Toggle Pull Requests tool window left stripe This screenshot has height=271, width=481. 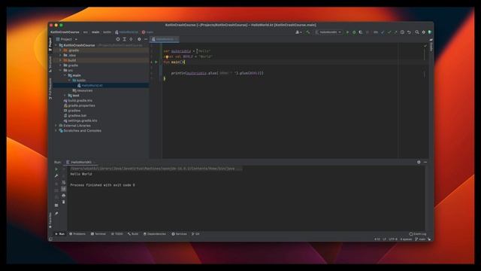[x=50, y=89]
